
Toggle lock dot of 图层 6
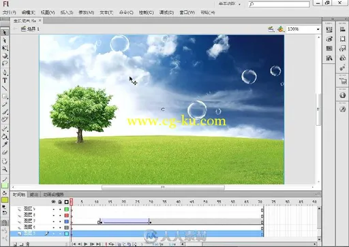click(x=60, y=227)
